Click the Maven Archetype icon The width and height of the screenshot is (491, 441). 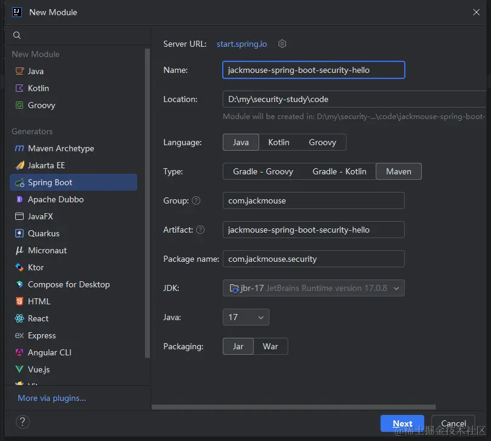19,148
